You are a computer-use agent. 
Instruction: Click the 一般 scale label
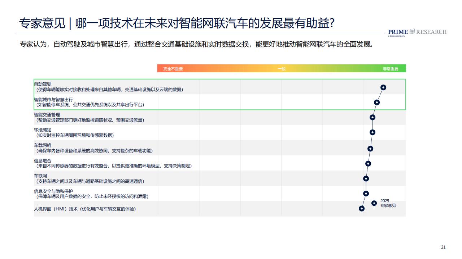[x=282, y=69]
